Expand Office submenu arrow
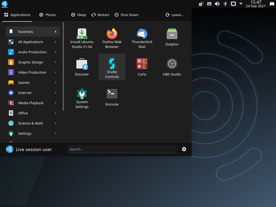Viewport: 276px width, 207px height. click(x=56, y=113)
